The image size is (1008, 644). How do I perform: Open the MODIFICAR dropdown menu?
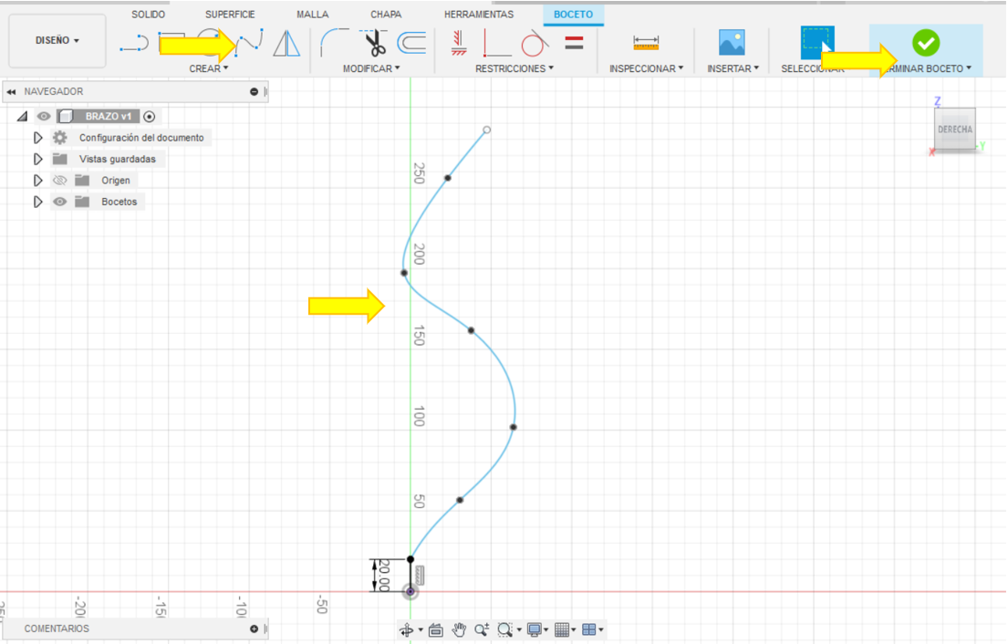click(x=371, y=68)
